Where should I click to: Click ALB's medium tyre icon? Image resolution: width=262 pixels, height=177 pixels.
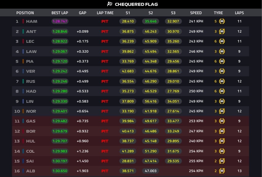(x=222, y=171)
